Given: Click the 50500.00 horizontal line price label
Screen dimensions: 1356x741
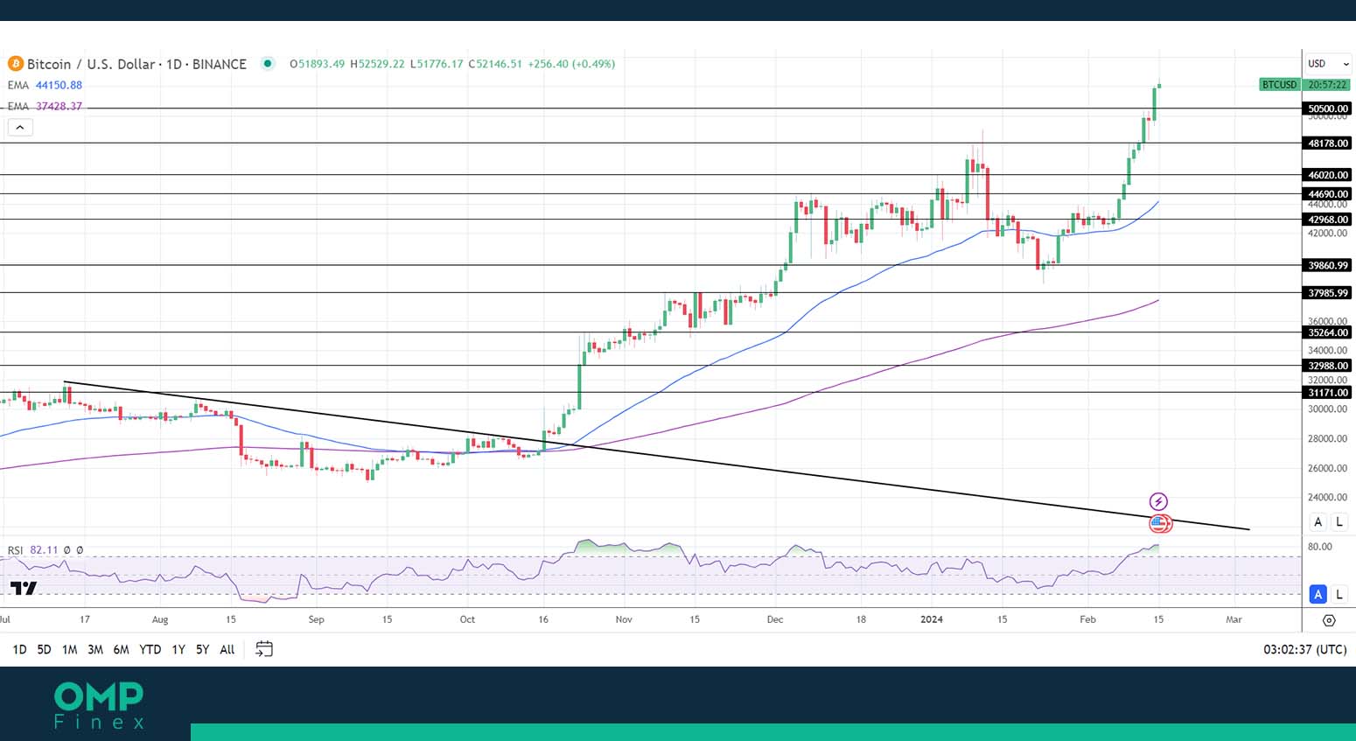Looking at the screenshot, I should [1327, 108].
